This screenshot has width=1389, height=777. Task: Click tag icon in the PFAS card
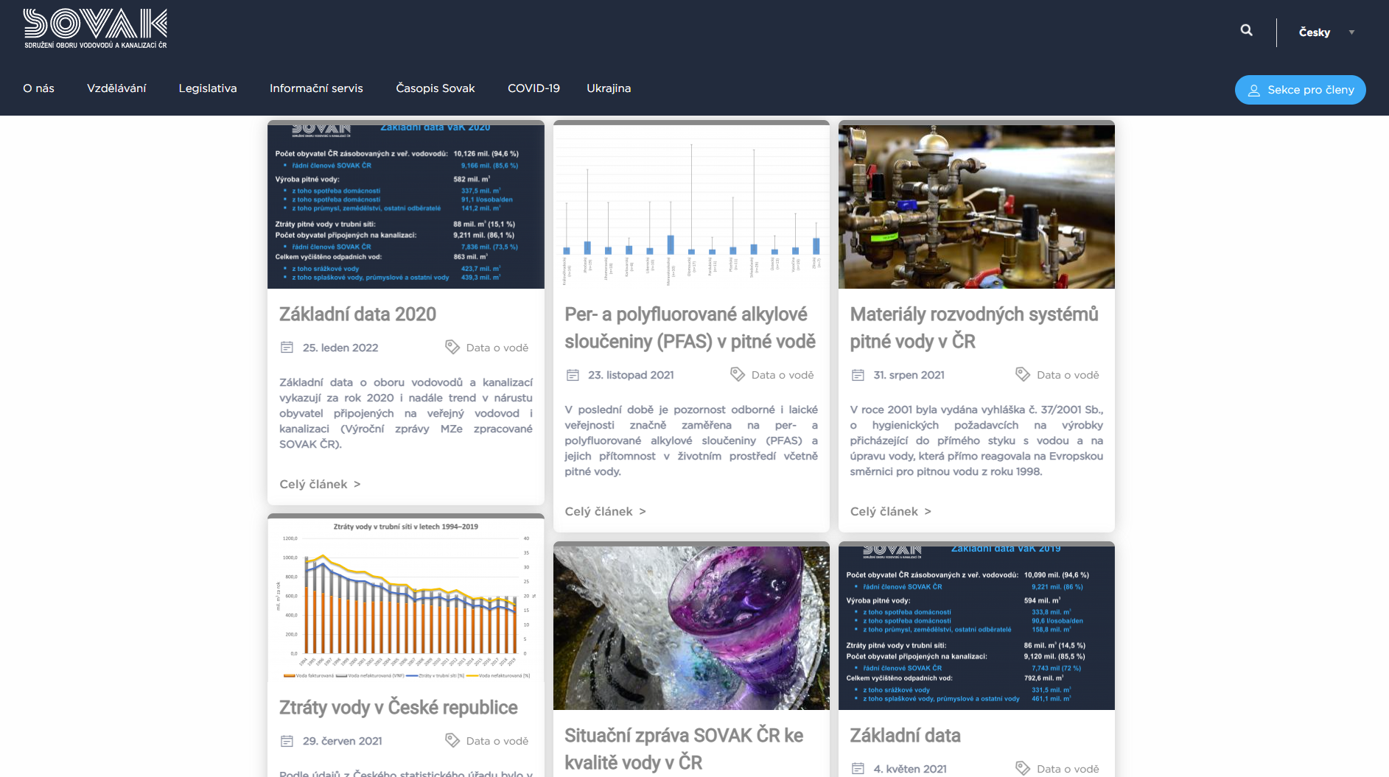738,374
